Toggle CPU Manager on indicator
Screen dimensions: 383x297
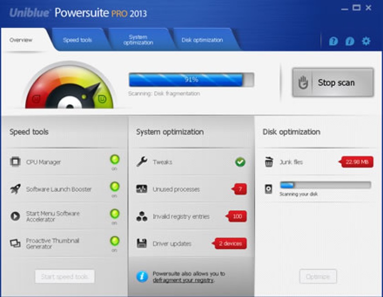[x=114, y=159]
